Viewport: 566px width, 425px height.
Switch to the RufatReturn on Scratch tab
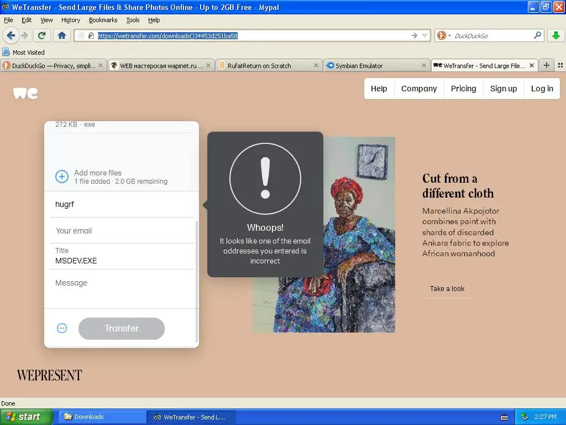(269, 65)
